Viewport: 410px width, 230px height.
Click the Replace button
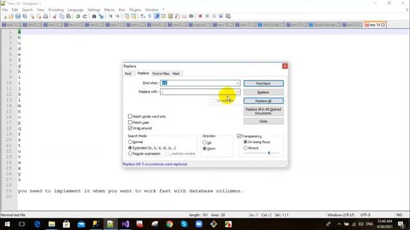click(x=263, y=92)
